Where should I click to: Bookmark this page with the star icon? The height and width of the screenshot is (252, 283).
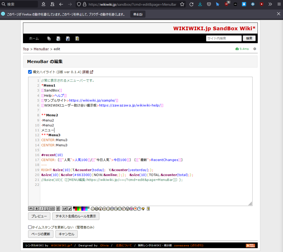click(182, 4)
